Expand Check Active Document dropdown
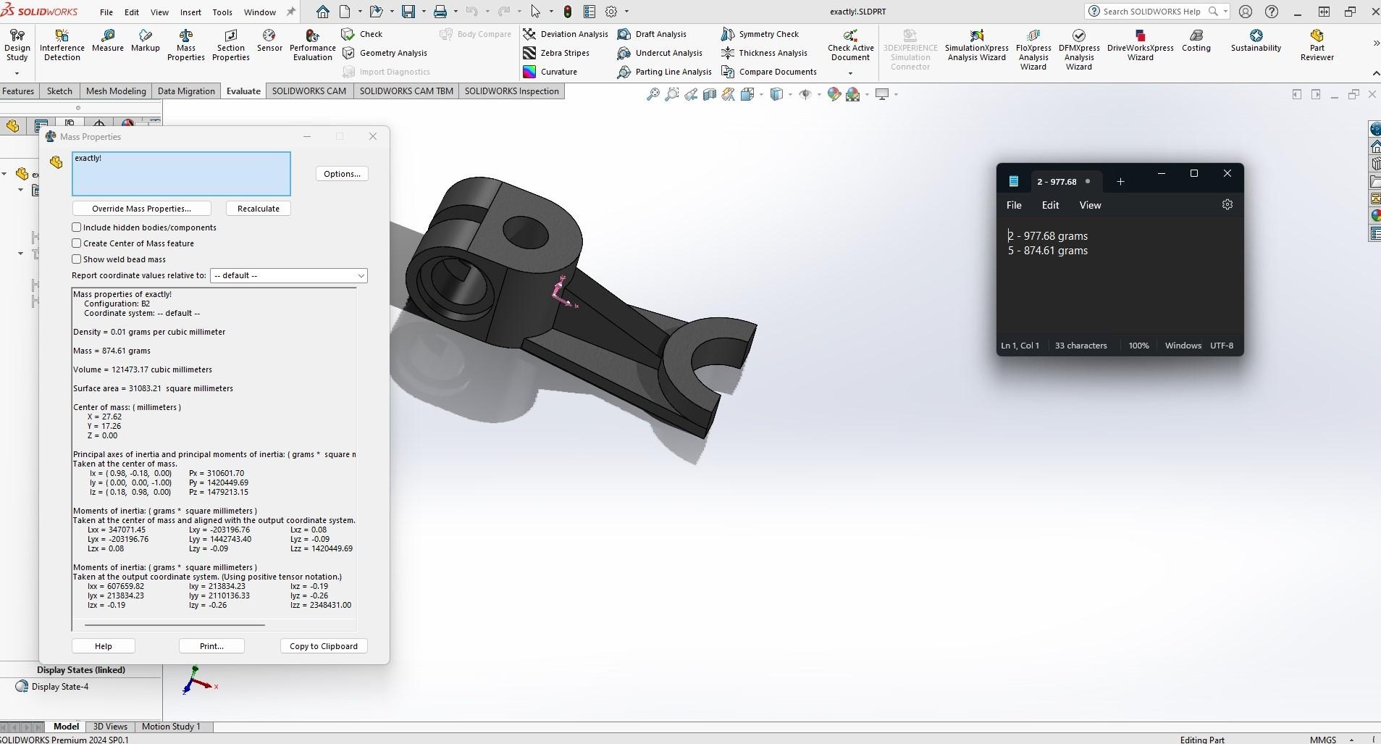Screen dimensions: 1381x744 [x=850, y=73]
